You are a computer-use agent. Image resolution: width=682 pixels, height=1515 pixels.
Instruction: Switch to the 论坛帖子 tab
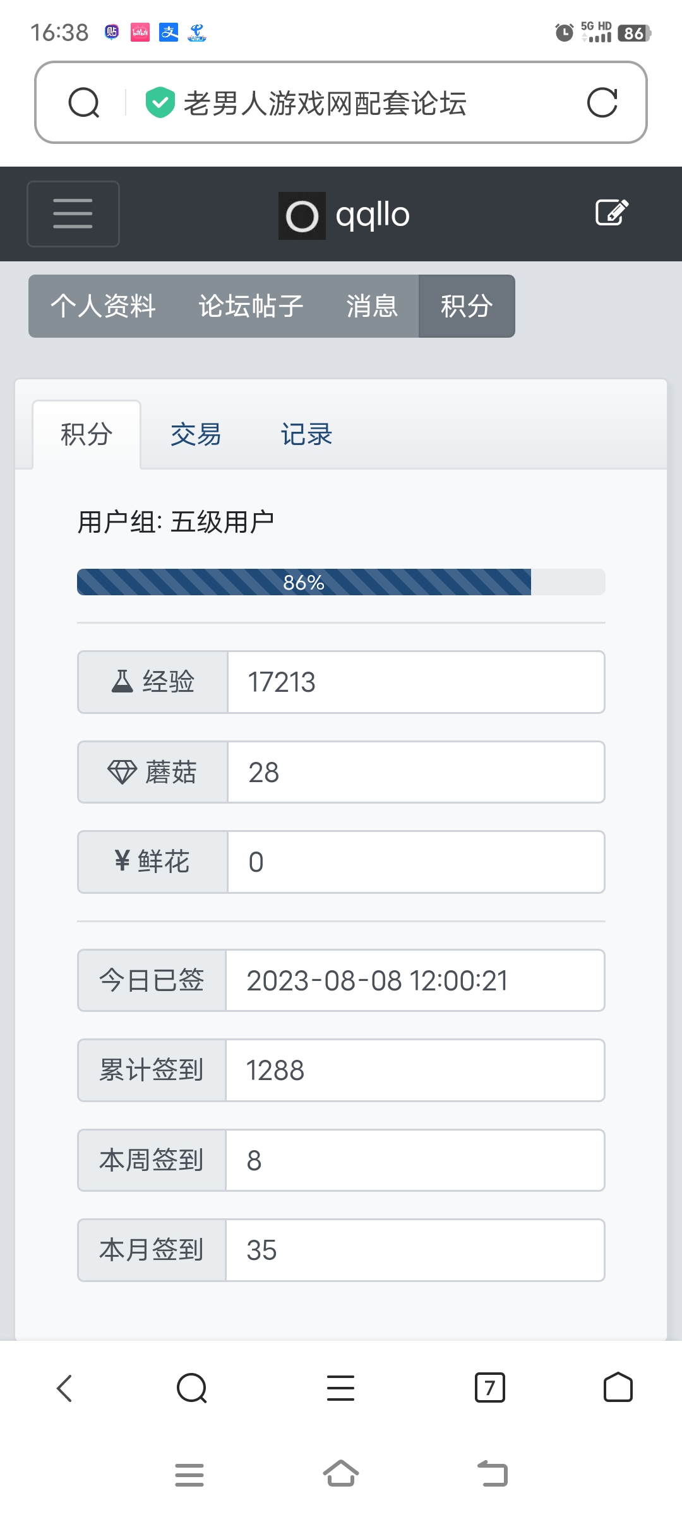point(251,306)
